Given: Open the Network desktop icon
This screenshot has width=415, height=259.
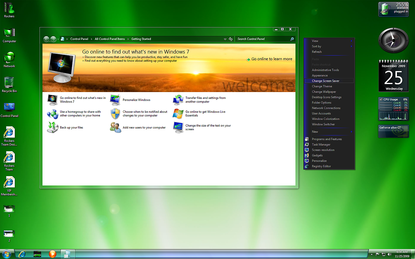Looking at the screenshot, I should pyautogui.click(x=9, y=60).
